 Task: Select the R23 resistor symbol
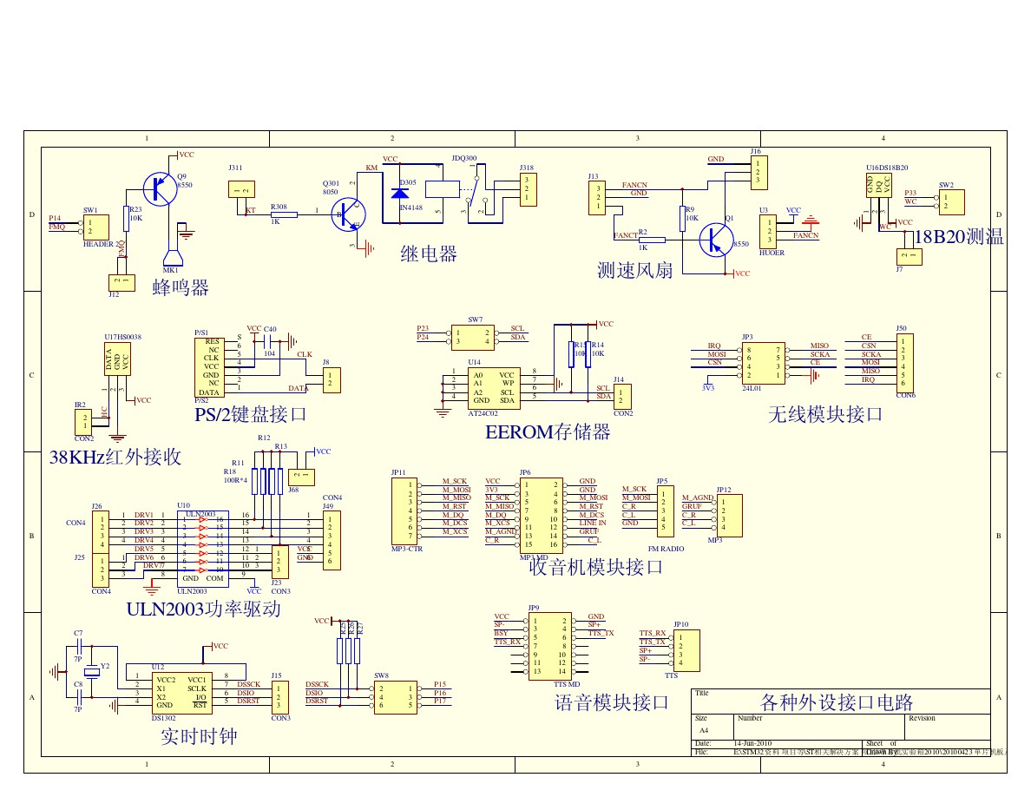[x=126, y=218]
